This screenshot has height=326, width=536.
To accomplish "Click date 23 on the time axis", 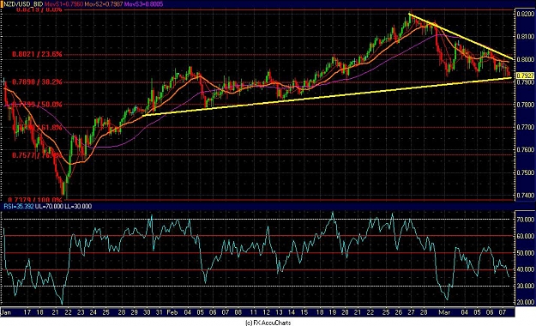I will pos(81,312).
